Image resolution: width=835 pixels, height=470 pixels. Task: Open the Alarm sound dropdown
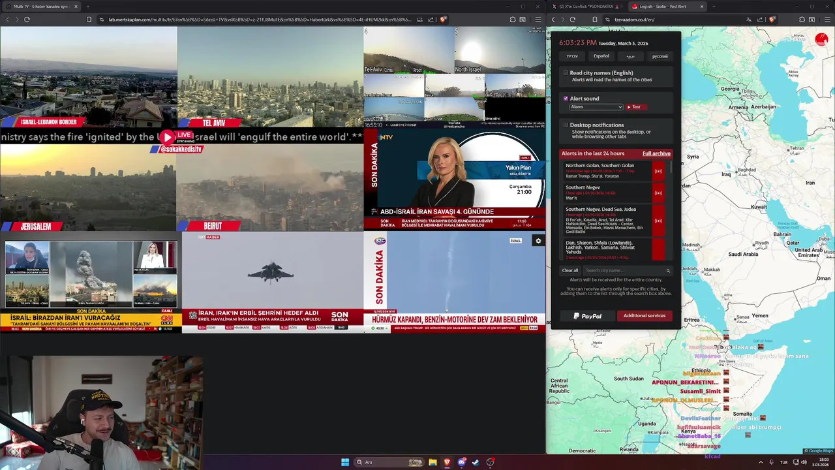596,107
